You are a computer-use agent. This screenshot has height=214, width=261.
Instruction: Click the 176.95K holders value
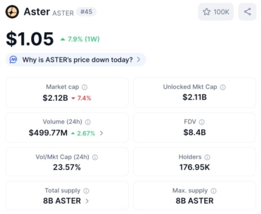coord(194,167)
